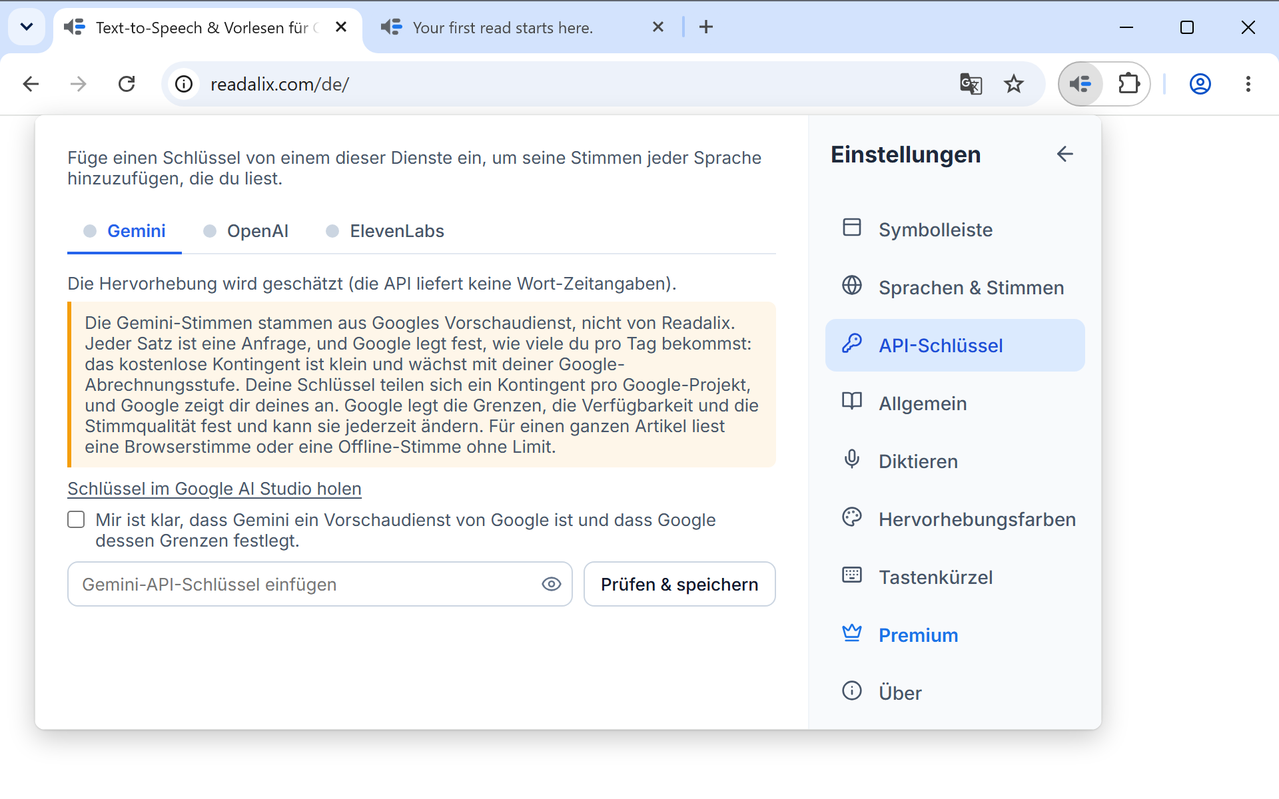
Task: Open the Diktieren microphone settings
Action: [955, 461]
